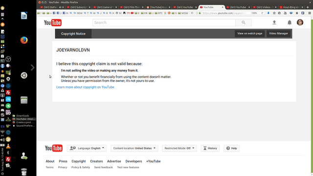Close the active YouTube tab
The image size is (313, 176).
pyautogui.click(x=223, y=7)
